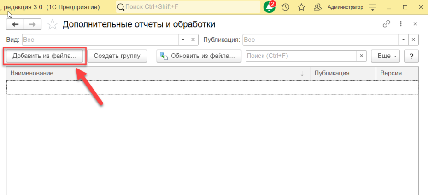The image size is (428, 195).
Task: Click the global search magnifier icon
Action: (121, 7)
